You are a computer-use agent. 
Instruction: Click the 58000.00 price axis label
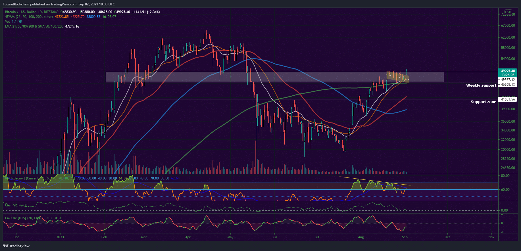coord(508,48)
